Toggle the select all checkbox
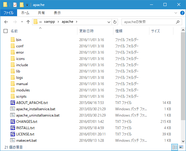Screen dimensions: 186x151 (x=6, y=31)
